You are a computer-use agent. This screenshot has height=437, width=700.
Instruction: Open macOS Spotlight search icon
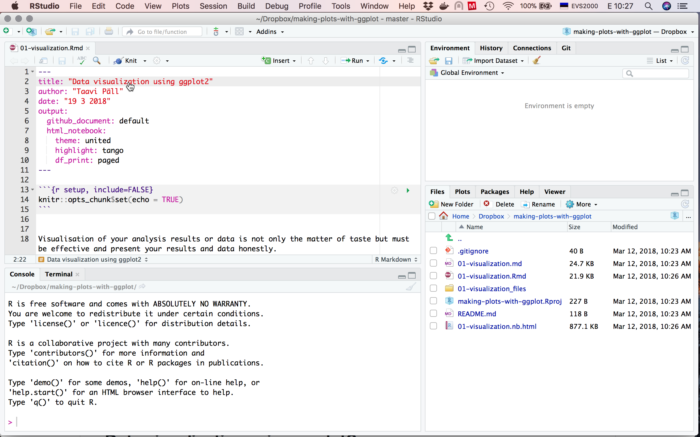coord(649,6)
